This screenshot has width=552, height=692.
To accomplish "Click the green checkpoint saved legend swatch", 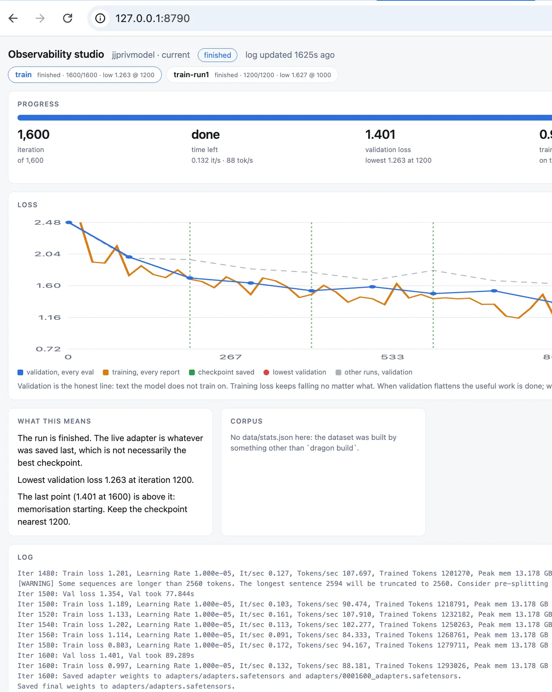I will (x=192, y=373).
